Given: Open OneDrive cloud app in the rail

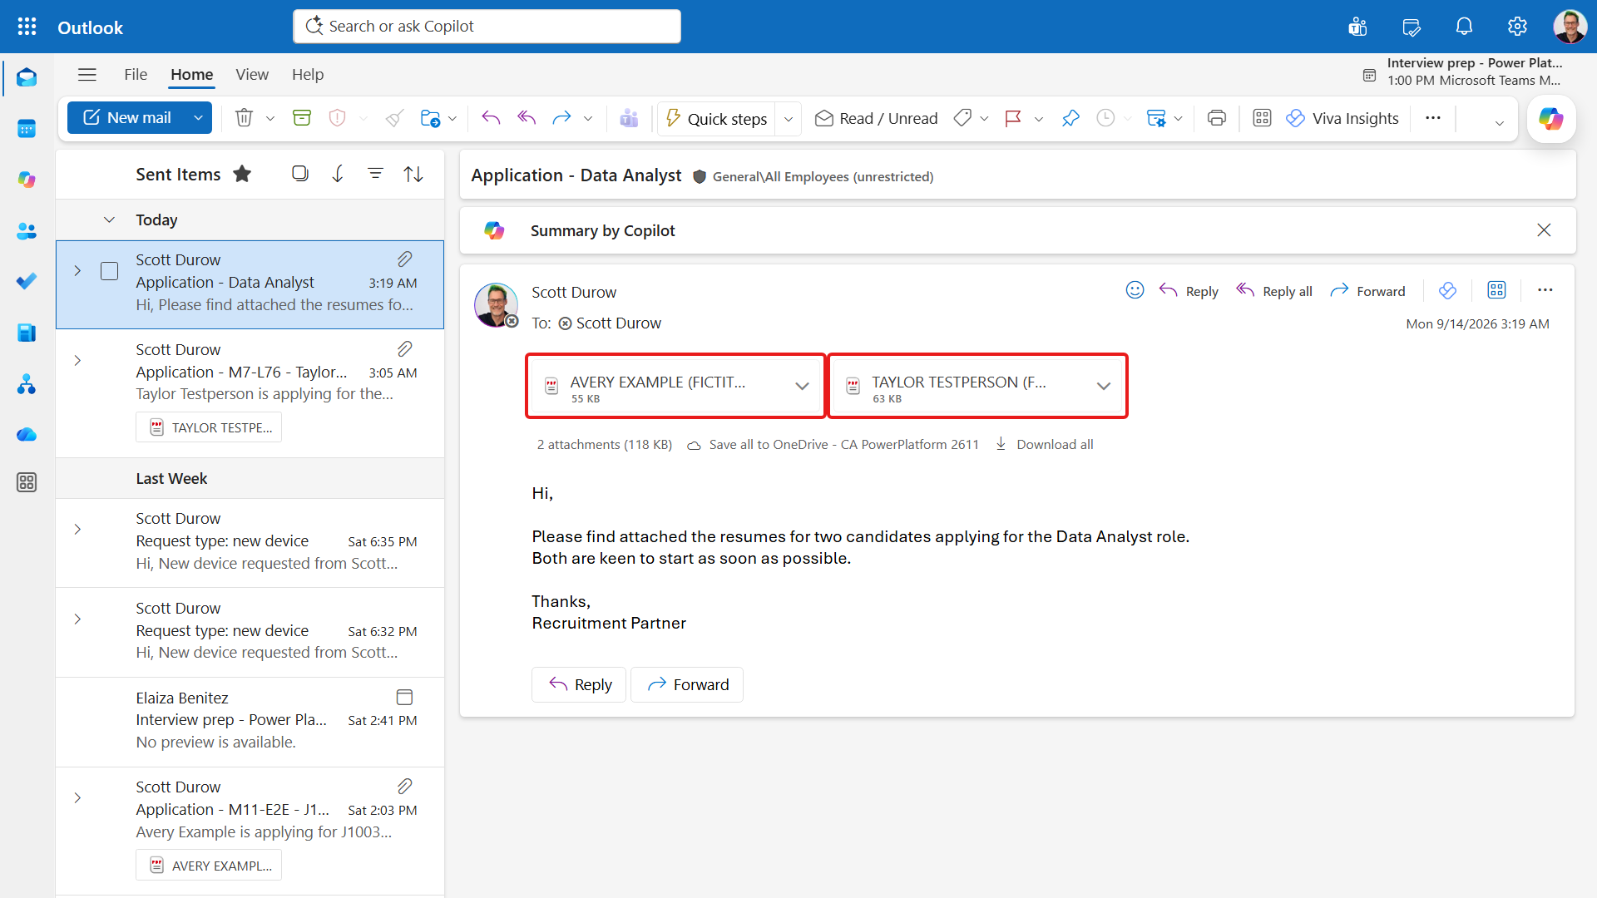Looking at the screenshot, I should [x=27, y=435].
